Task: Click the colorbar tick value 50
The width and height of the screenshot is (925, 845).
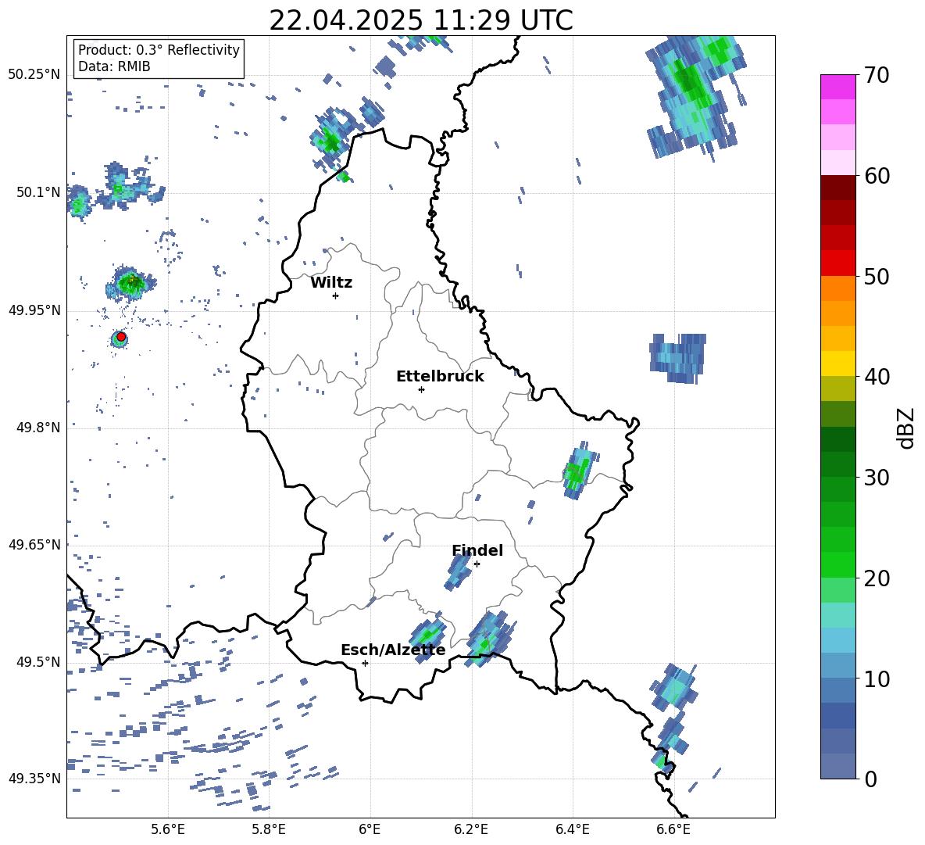Action: click(877, 277)
